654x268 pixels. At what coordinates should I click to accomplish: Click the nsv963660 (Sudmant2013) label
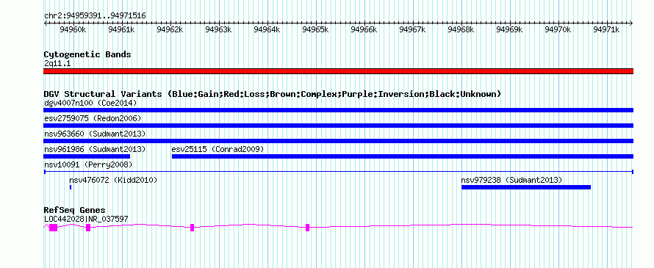click(x=95, y=134)
